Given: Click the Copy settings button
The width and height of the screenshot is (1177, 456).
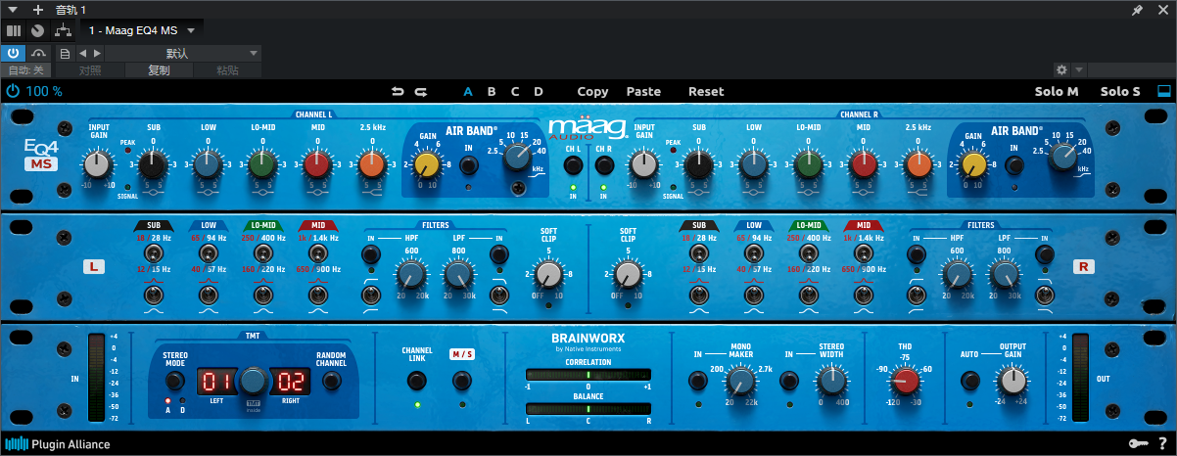Looking at the screenshot, I should click(x=592, y=91).
